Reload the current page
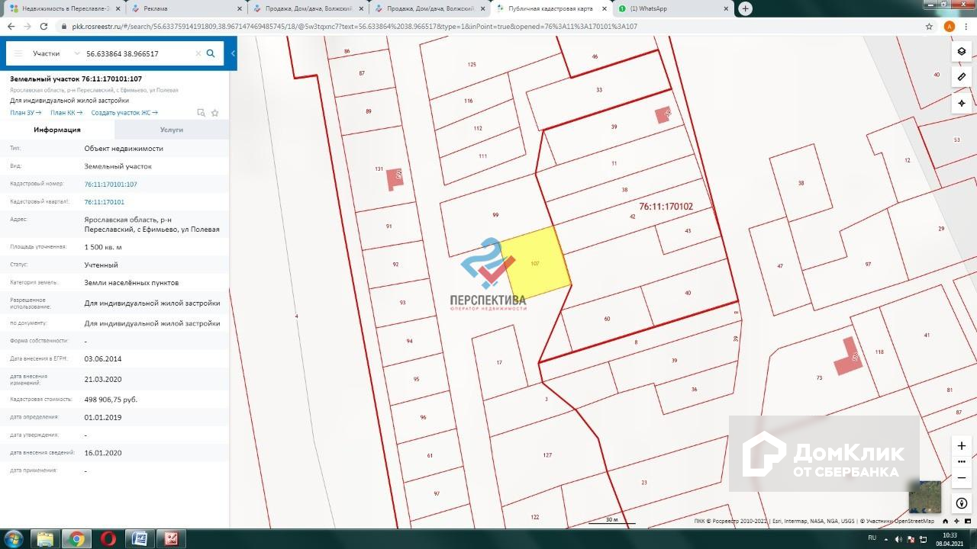This screenshot has width=977, height=549. (x=44, y=26)
